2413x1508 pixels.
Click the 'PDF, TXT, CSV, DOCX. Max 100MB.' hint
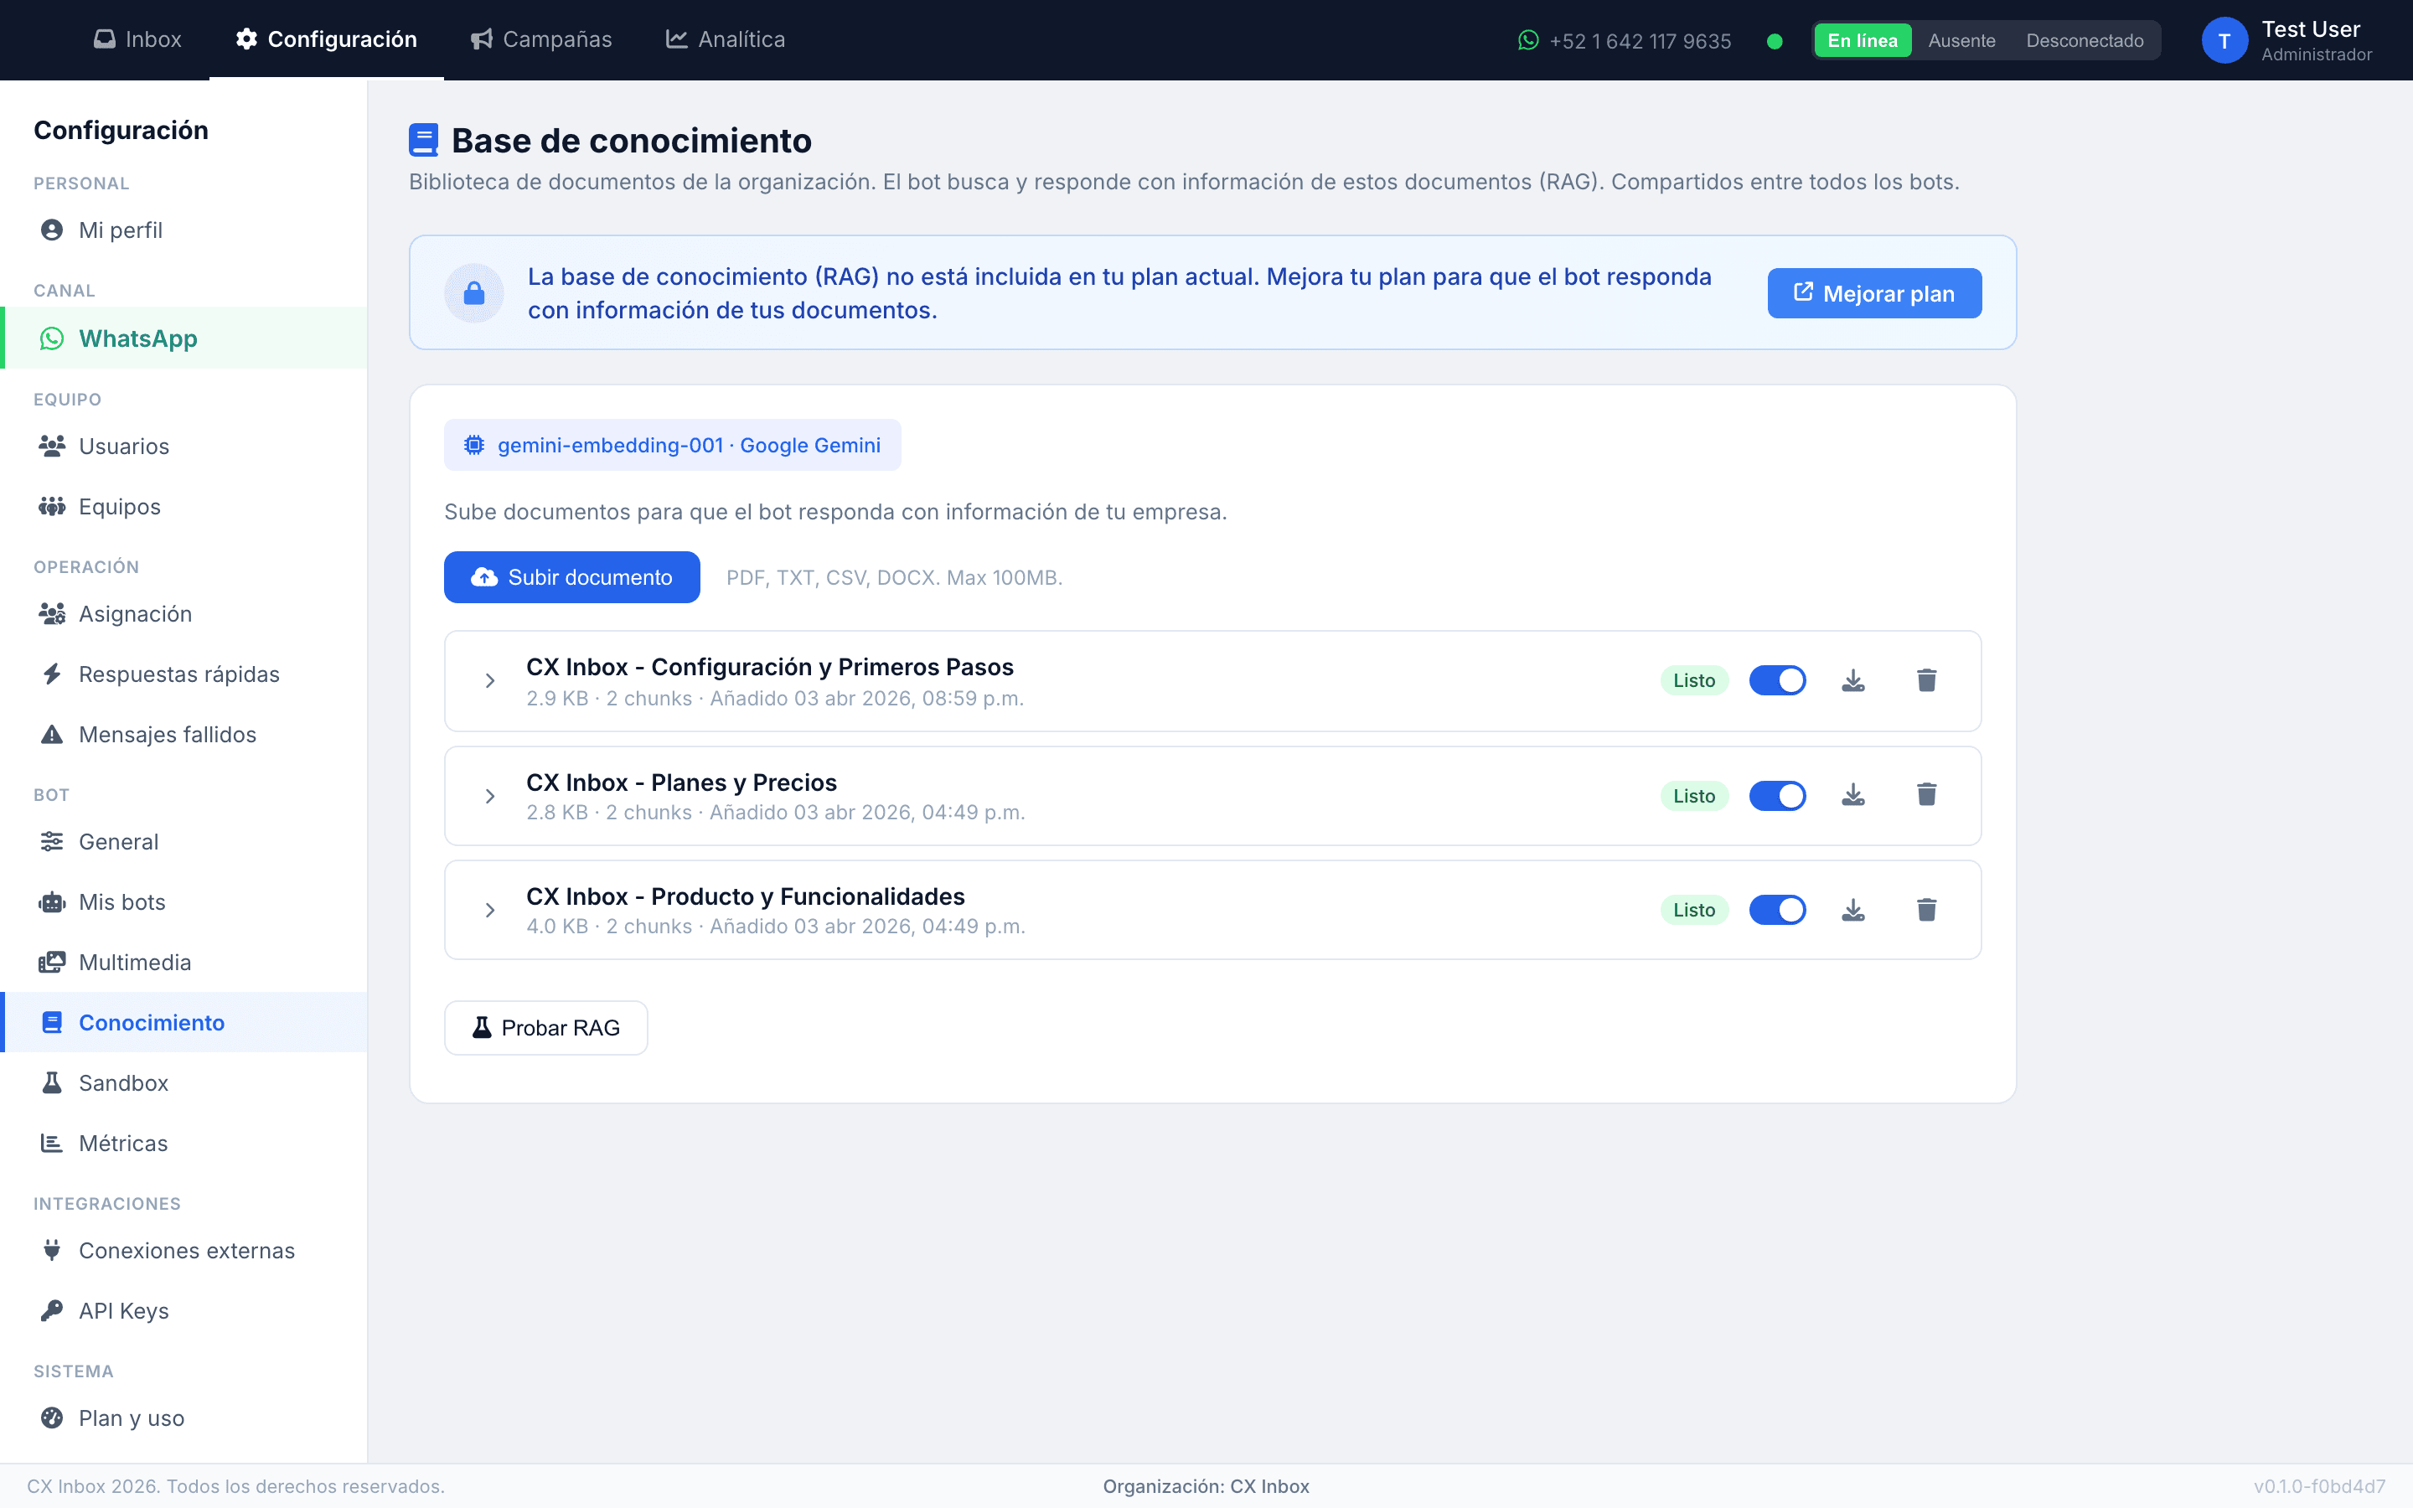tap(895, 577)
